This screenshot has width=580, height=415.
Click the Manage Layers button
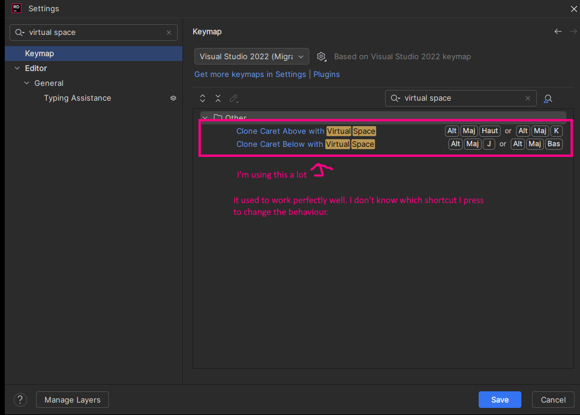click(72, 400)
